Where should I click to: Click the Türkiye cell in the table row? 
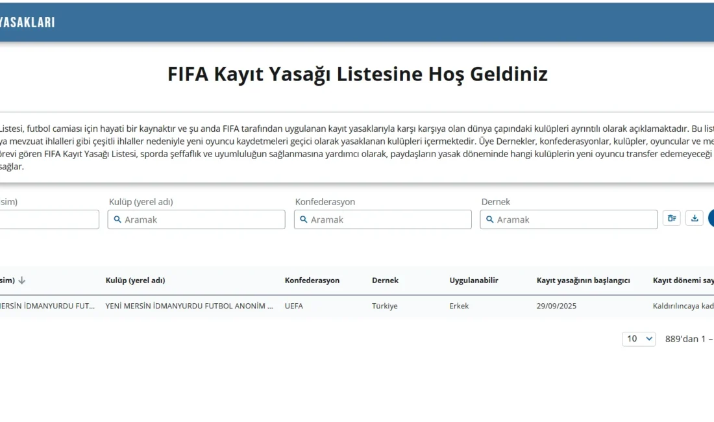(385, 306)
